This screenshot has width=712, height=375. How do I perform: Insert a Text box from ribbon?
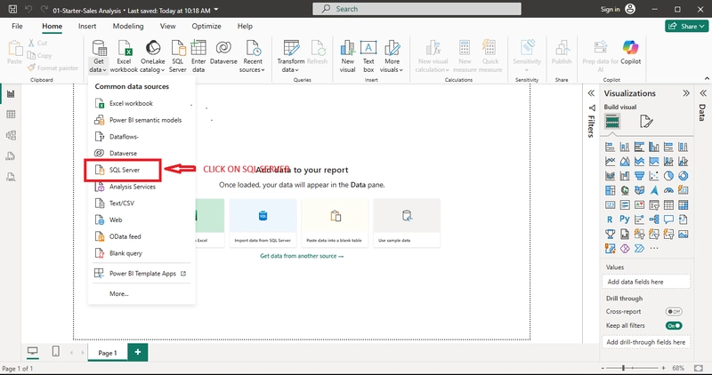click(x=368, y=56)
